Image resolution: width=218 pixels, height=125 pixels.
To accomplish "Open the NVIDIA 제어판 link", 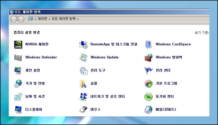I will click(x=37, y=44).
